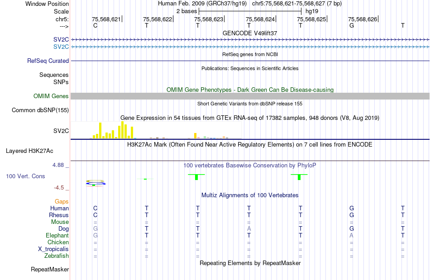Image resolution: width=430 pixels, height=280 pixels.
Task: Click the -4.5 PhyloP lower scale value
Action: coord(59,188)
